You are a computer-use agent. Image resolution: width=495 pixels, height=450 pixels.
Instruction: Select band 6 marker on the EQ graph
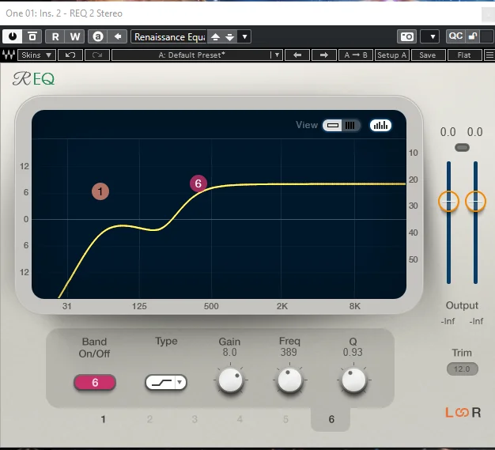tap(198, 183)
